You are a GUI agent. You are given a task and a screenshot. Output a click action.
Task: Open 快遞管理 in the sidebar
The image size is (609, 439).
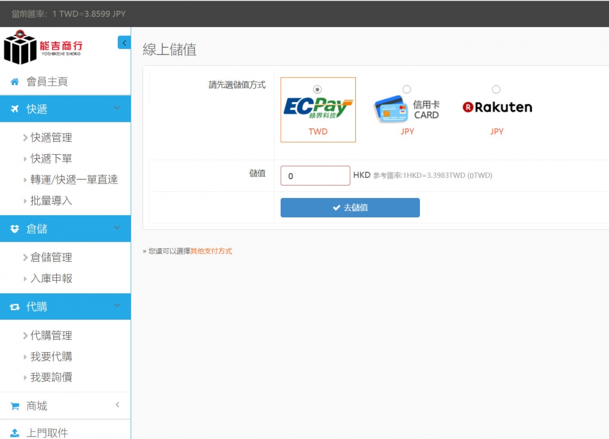51,138
